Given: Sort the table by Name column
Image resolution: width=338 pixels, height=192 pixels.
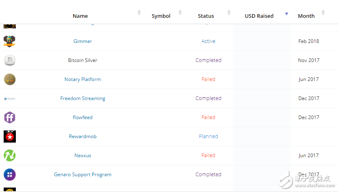Looking at the screenshot, I should (80, 16).
